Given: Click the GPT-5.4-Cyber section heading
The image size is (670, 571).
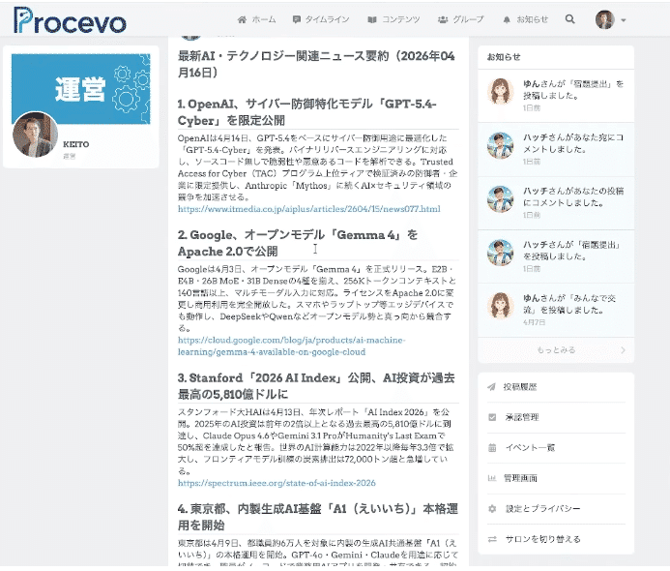Looking at the screenshot, I should click(x=306, y=112).
